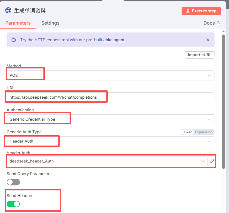Click the globe HTTP node icon
Viewport: 229px width, 213px height.
tap(8, 11)
